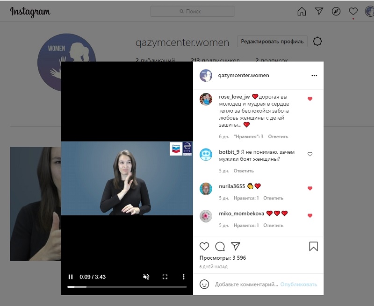The image size is (374, 306).
Task: Click the comment bubble icon under post
Action: coord(220,246)
